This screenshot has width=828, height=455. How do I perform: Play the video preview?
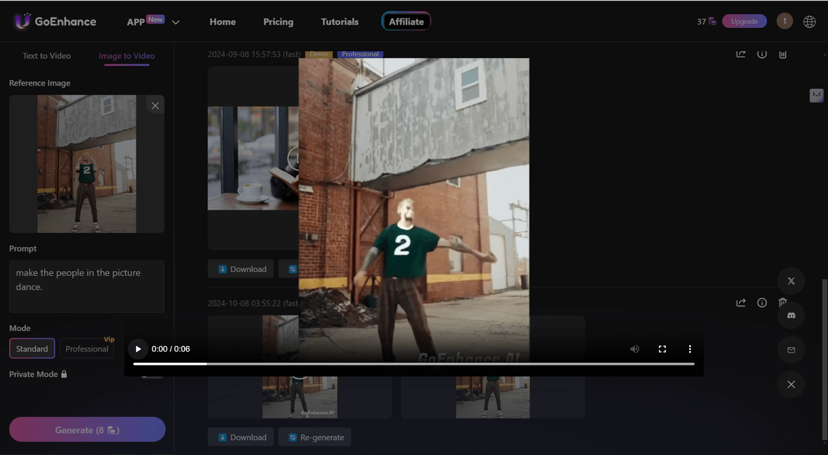coord(138,349)
